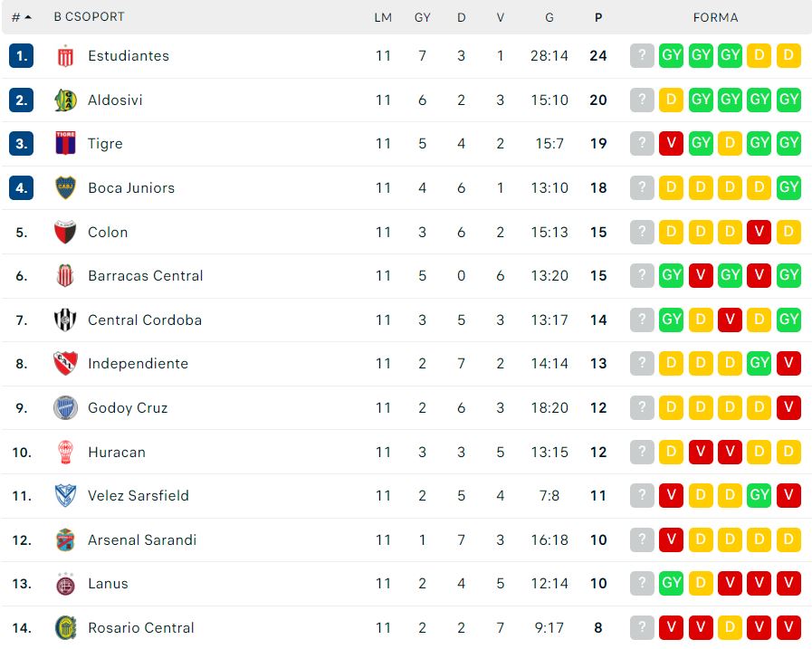Click Boca Juniors' green GY form badge
812x649 pixels.
(x=788, y=188)
